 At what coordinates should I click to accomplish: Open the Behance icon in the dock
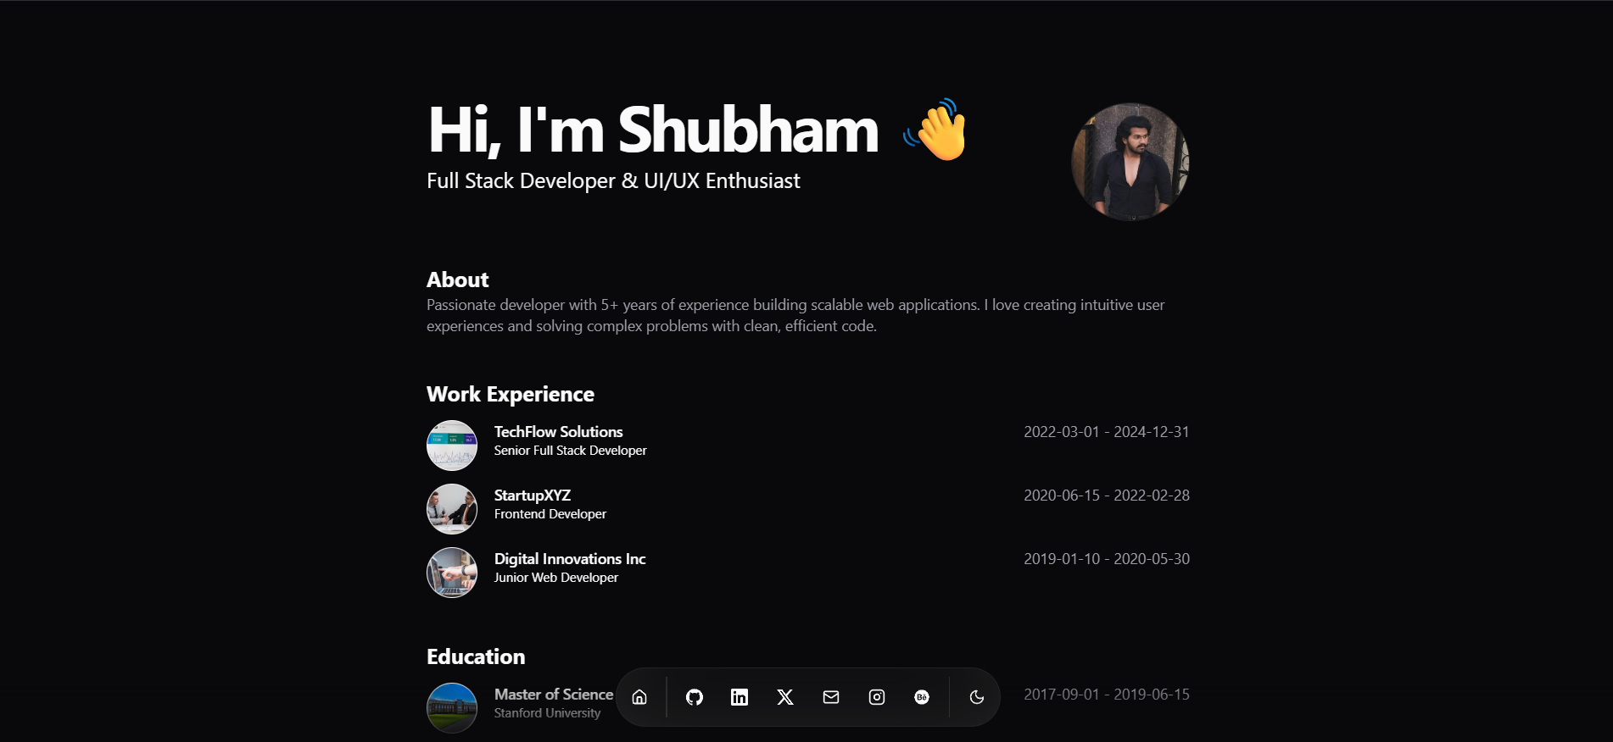[x=922, y=697]
